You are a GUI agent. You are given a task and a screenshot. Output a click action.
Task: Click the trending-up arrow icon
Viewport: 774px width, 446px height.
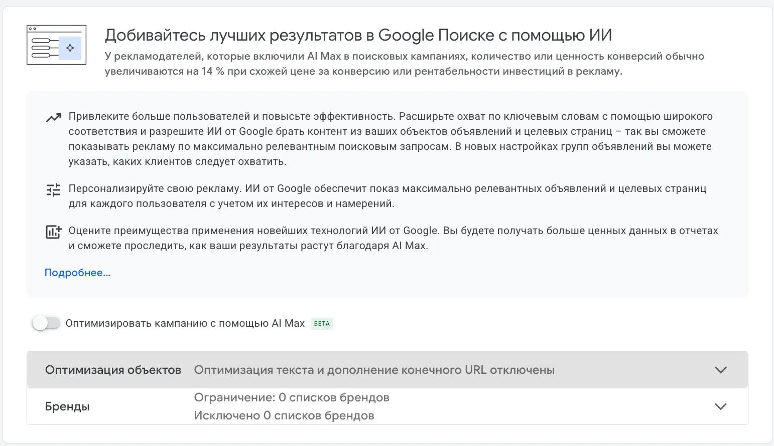[53, 118]
